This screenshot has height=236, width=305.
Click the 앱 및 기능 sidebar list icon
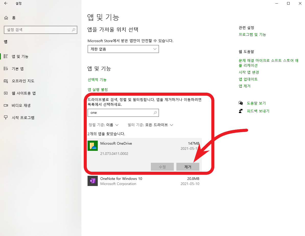[x=6, y=56]
